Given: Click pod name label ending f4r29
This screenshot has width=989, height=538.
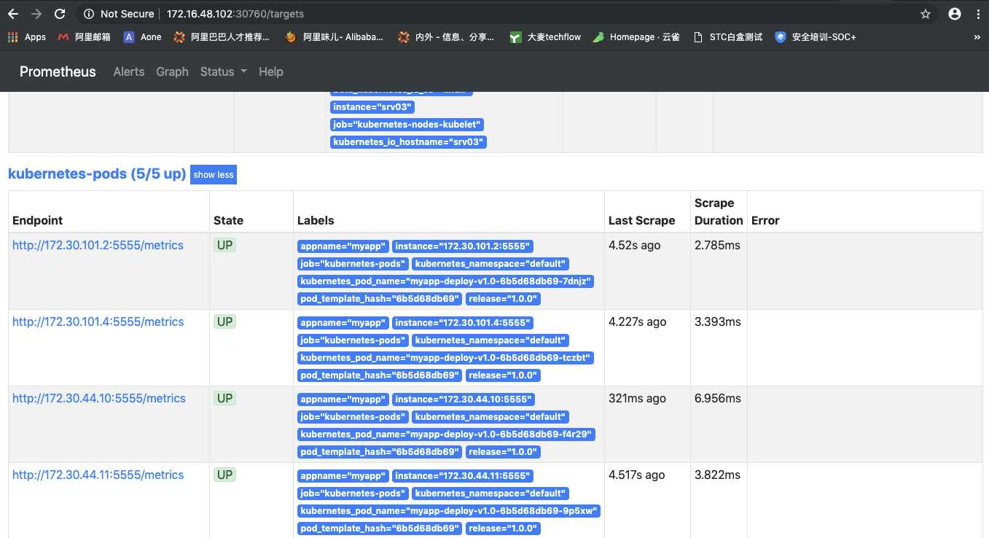Looking at the screenshot, I should (x=447, y=434).
